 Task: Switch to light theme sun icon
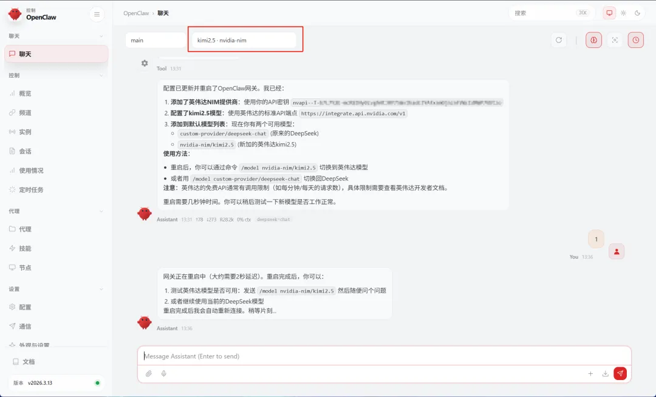click(623, 13)
